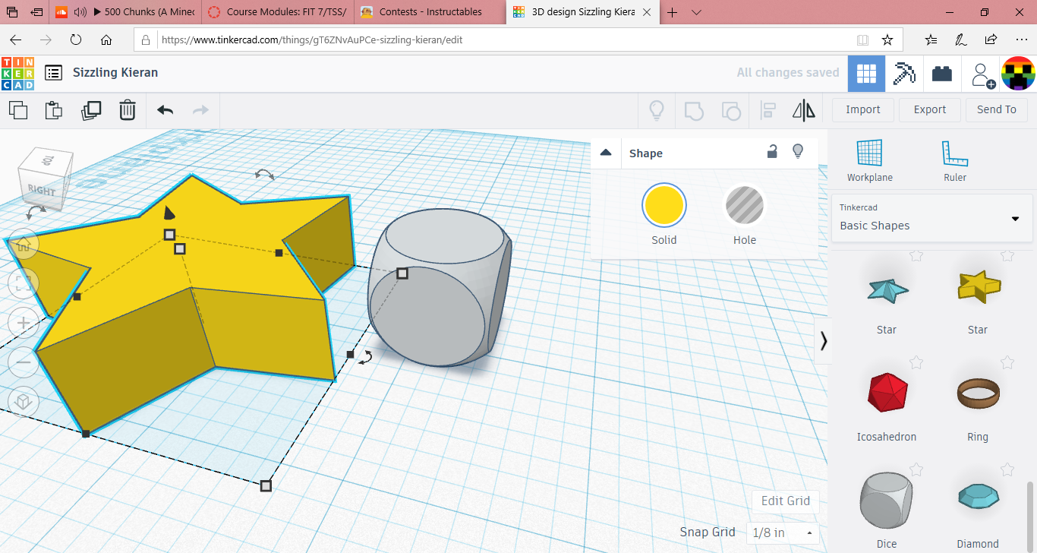The height and width of the screenshot is (553, 1037).
Task: Collapse the Shape inspector panel
Action: click(x=606, y=153)
